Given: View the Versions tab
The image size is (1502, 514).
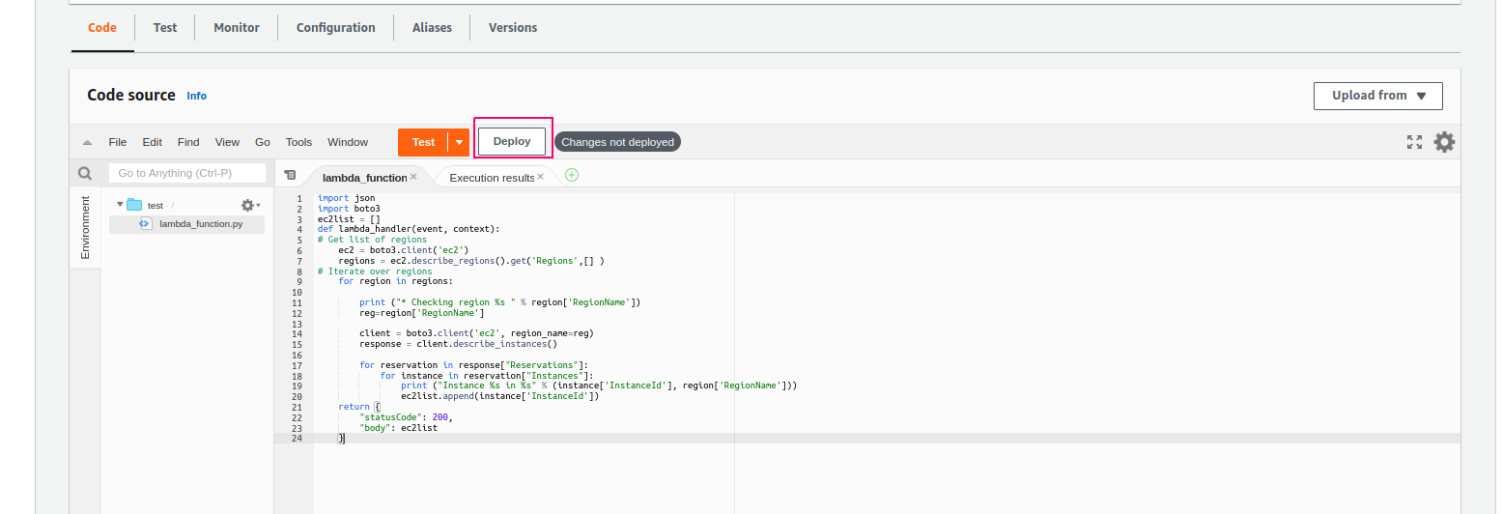Looking at the screenshot, I should [x=513, y=28].
